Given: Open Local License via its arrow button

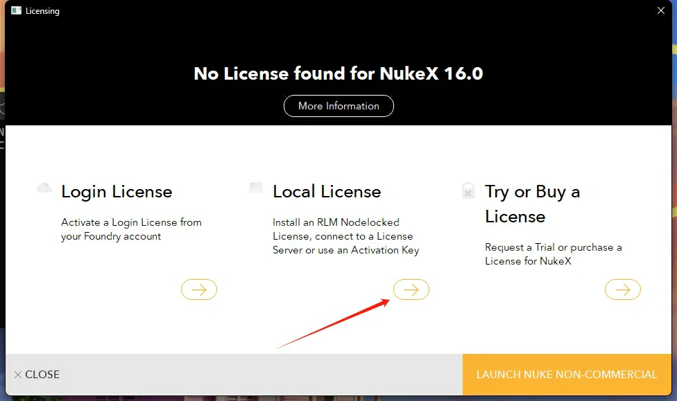Looking at the screenshot, I should pyautogui.click(x=411, y=289).
